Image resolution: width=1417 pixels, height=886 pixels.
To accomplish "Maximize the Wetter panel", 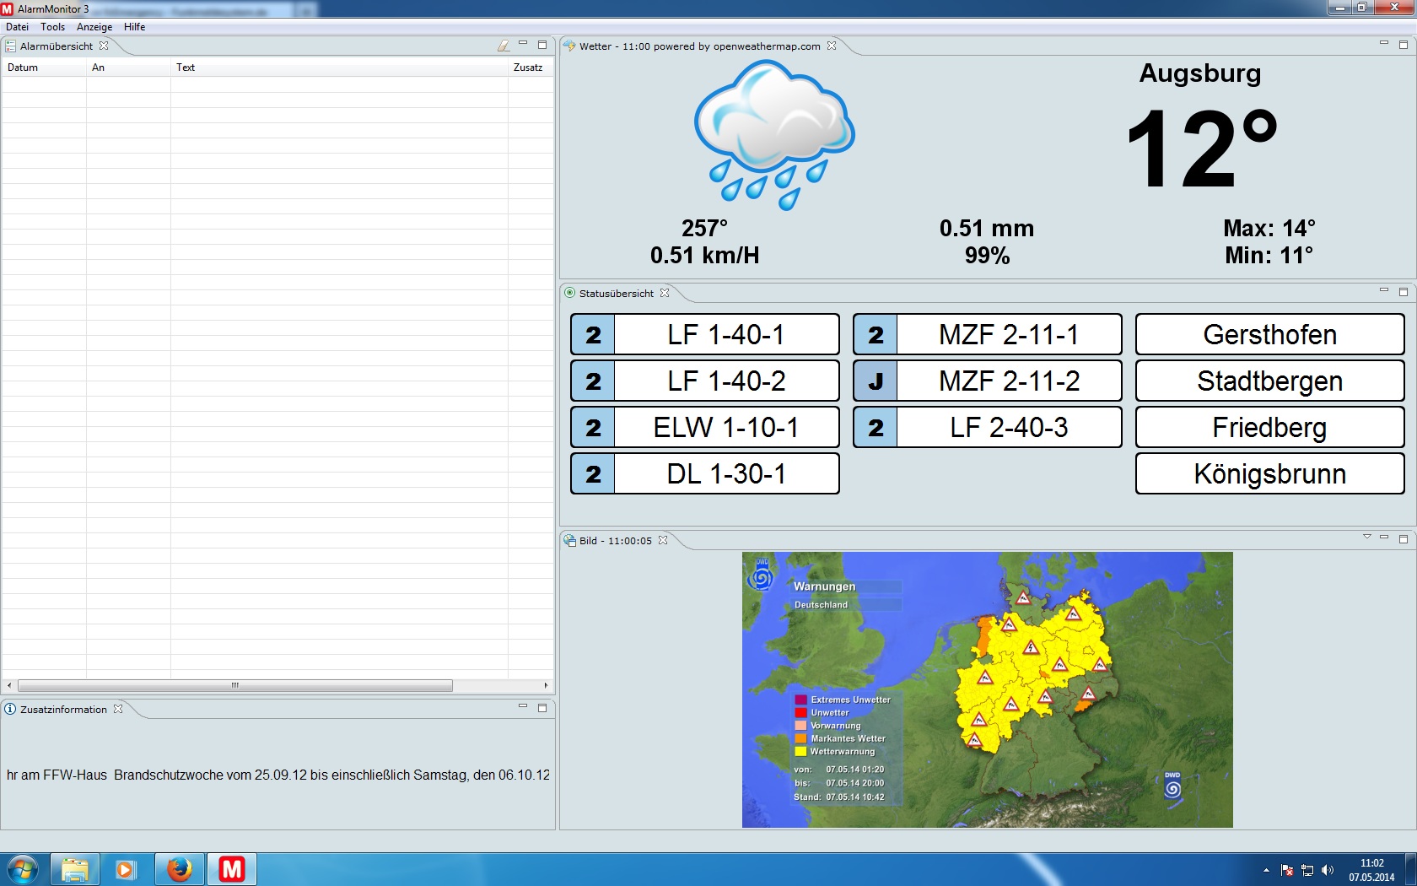I will coord(1404,45).
